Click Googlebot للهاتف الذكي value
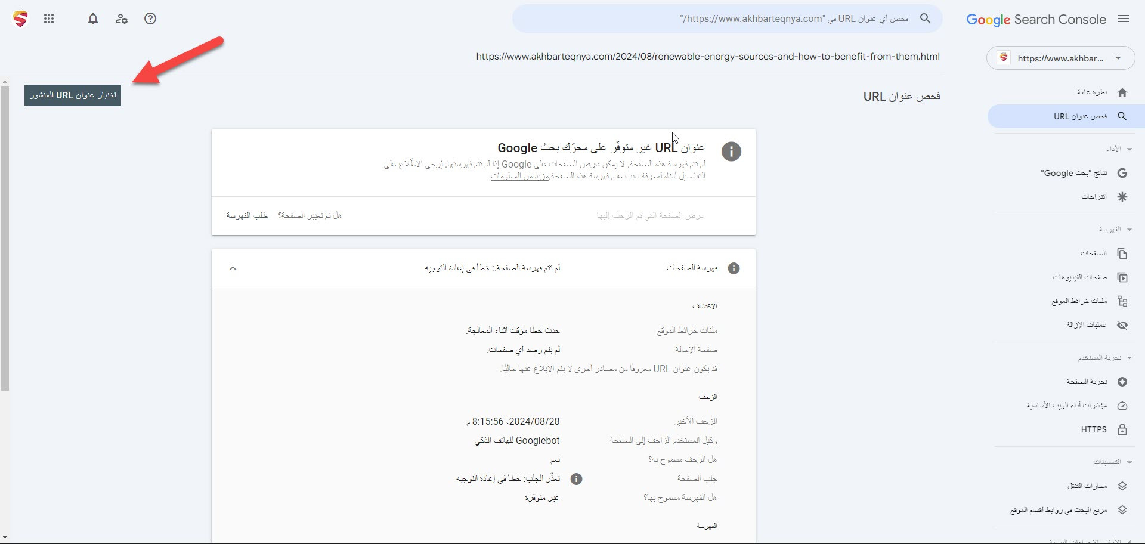Viewport: 1145px width, 544px height. [517, 441]
